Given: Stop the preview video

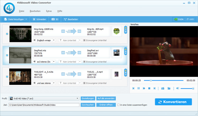Looking at the screenshot, I should (149, 88).
